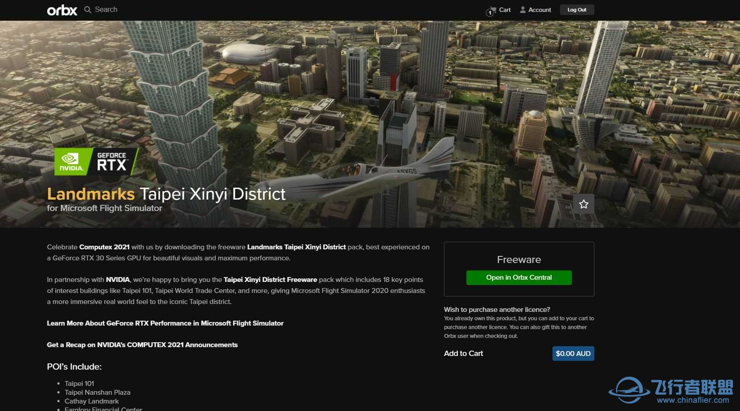Click the orbx logo in header
Screen dimensions: 740x411
(x=62, y=10)
